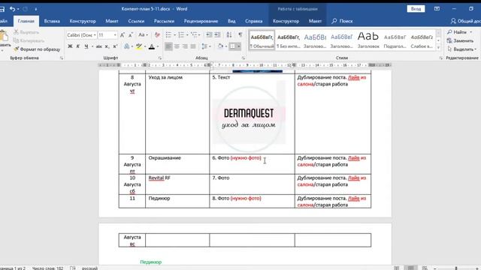Open Font dialog launcher
481x270 pixels.
[x=160, y=58]
